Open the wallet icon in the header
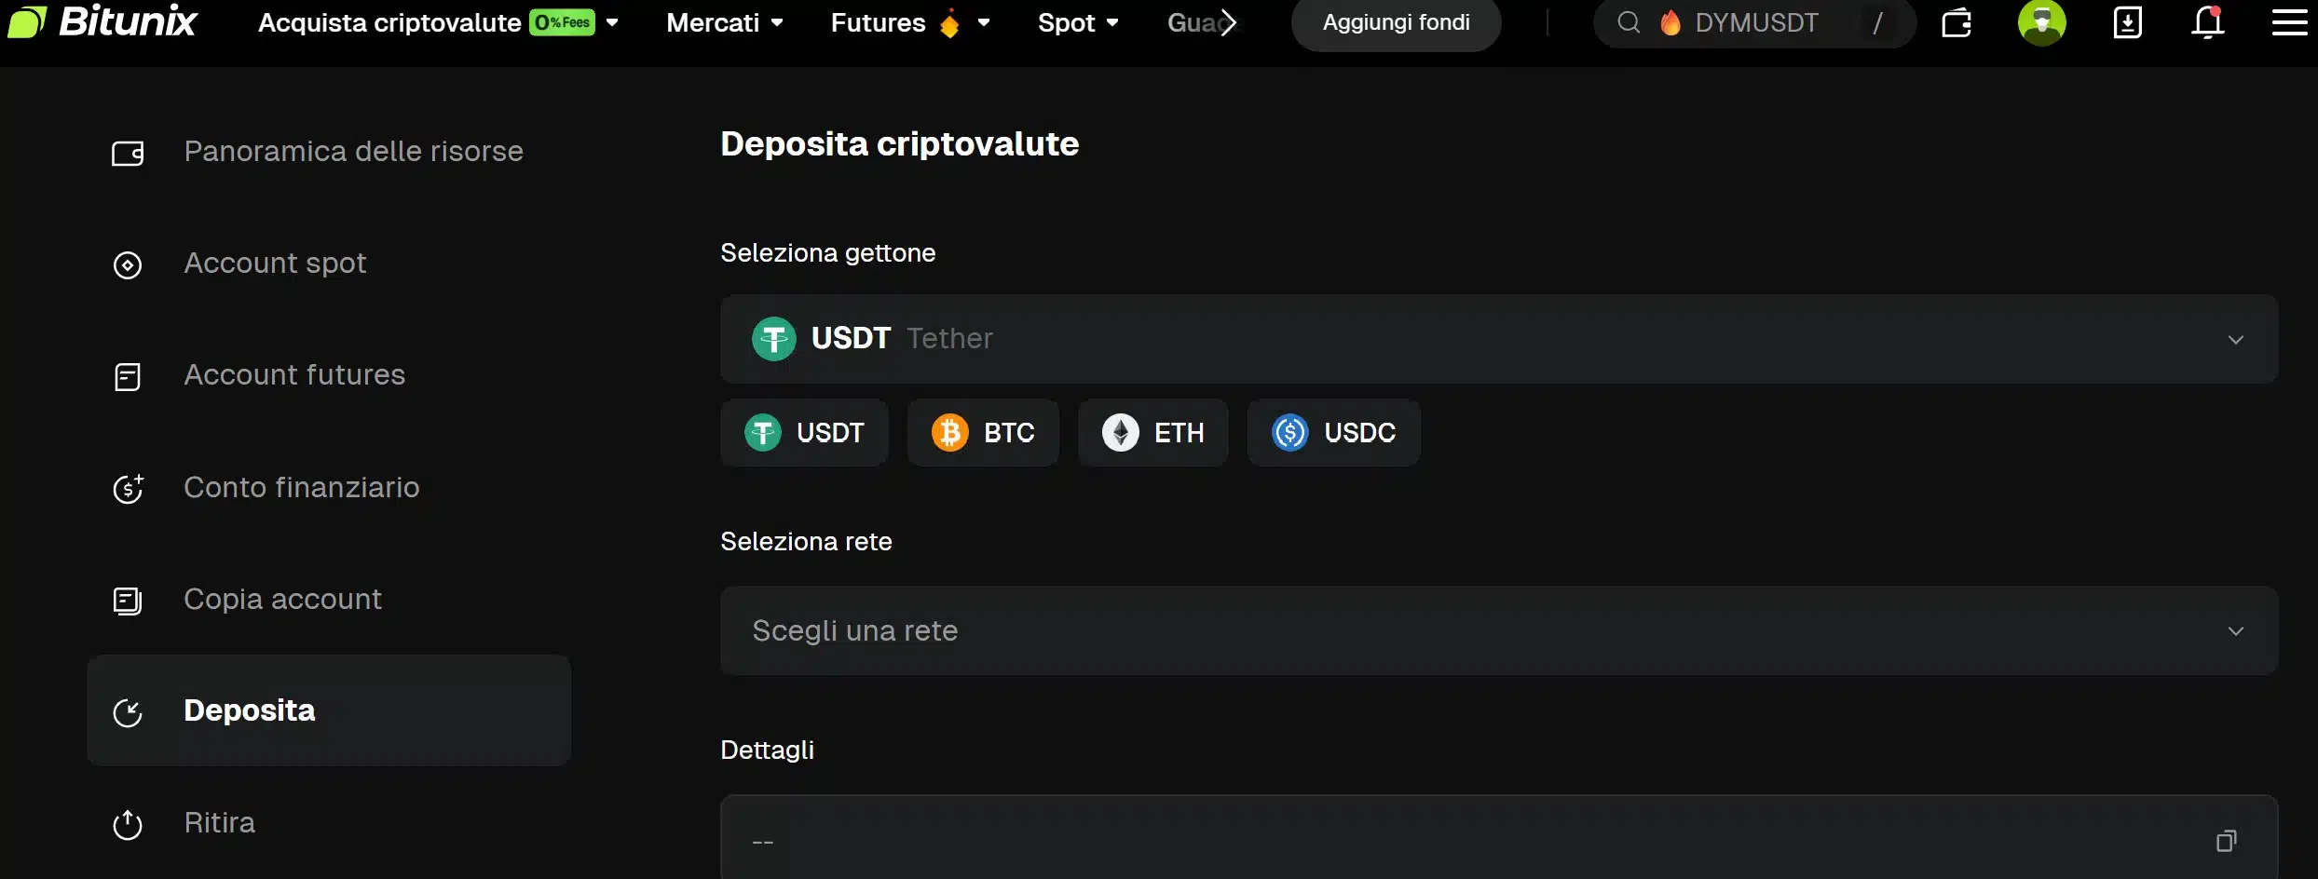Screen dimensions: 2318x879 (x=1957, y=22)
